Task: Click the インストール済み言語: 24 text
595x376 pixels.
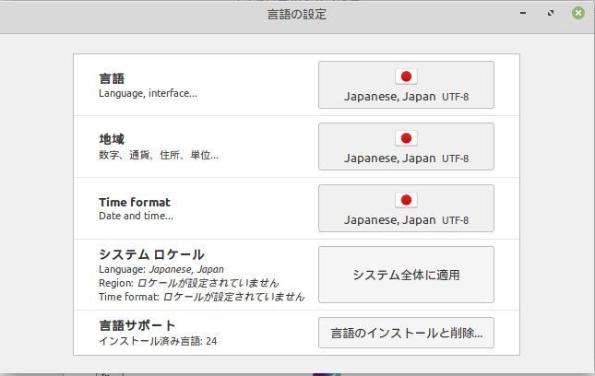Action: click(158, 341)
